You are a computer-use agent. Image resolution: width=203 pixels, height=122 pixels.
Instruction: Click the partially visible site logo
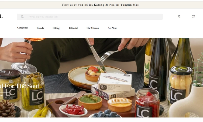[2, 16]
